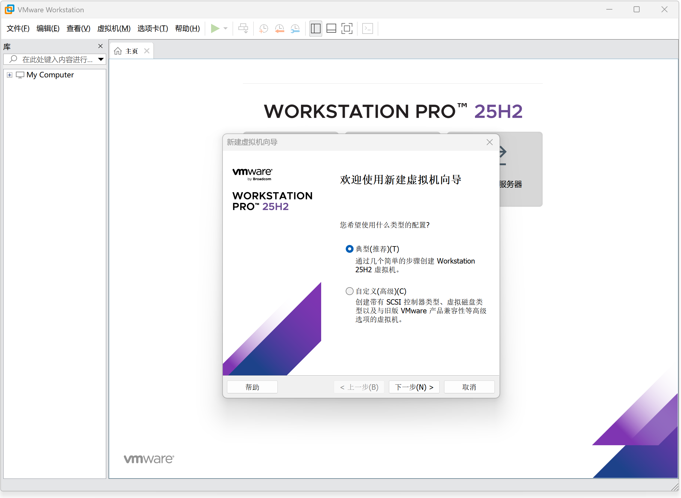Open the snapshot manager

(295, 28)
